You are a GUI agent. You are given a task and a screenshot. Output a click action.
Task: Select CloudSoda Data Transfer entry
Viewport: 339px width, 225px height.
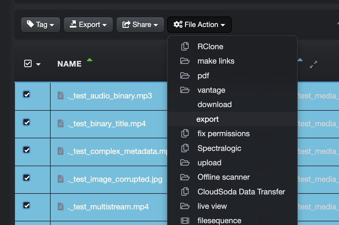pyautogui.click(x=232, y=192)
